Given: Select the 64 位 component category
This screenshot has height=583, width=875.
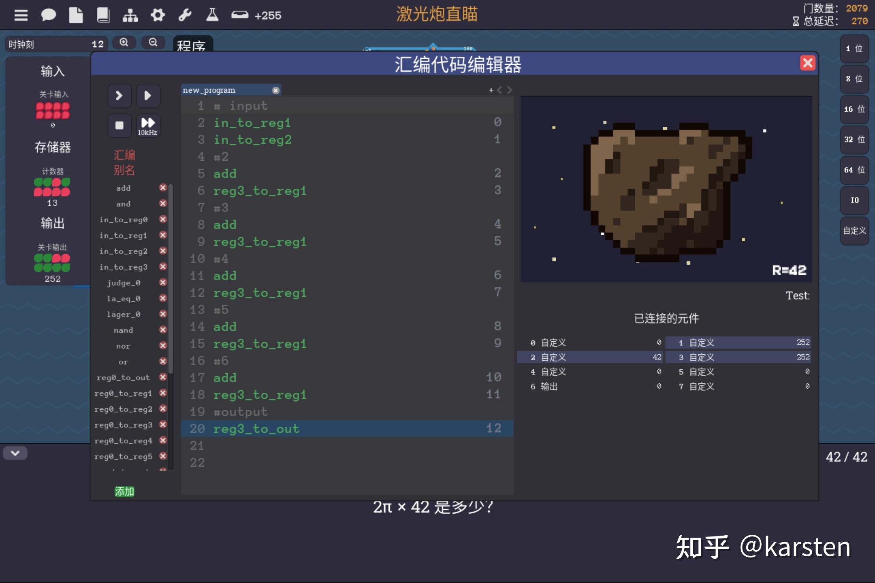Looking at the screenshot, I should [854, 170].
